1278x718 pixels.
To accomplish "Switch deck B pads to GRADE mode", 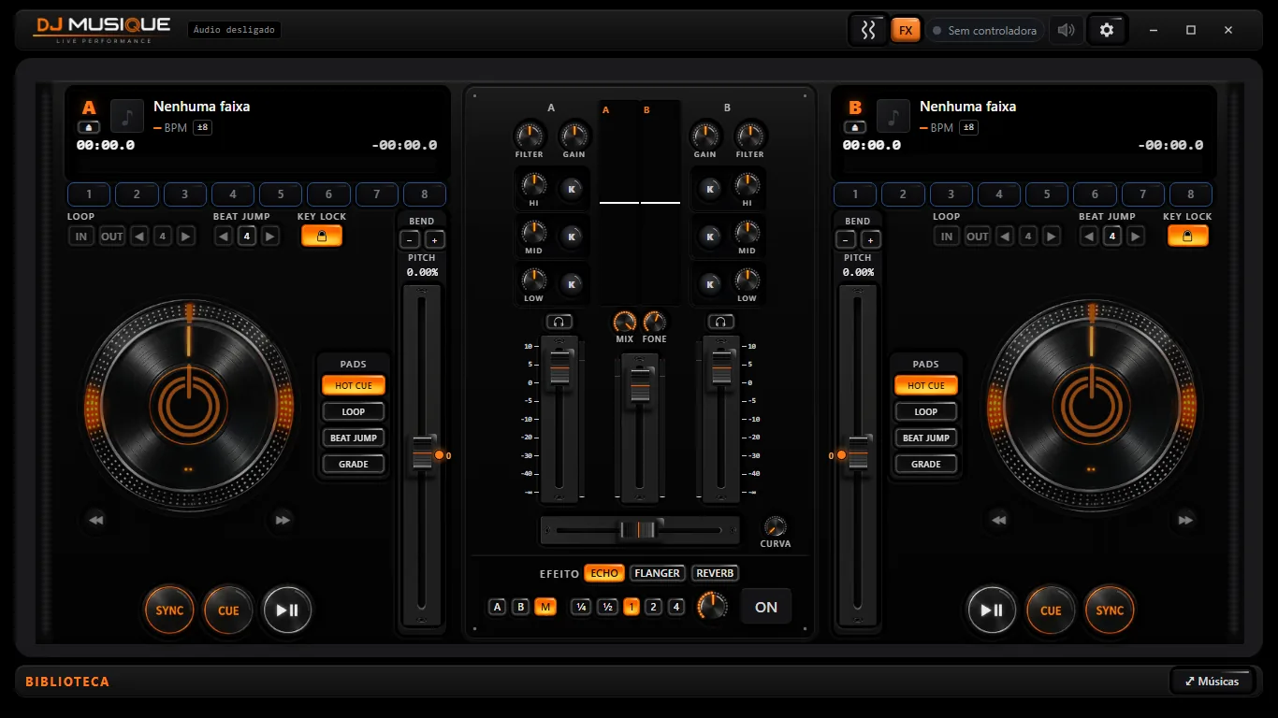I will 926,464.
